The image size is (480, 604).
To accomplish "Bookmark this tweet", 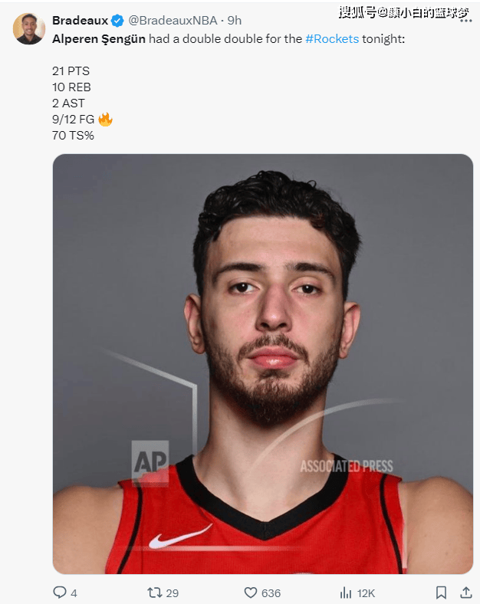I will pos(441,593).
